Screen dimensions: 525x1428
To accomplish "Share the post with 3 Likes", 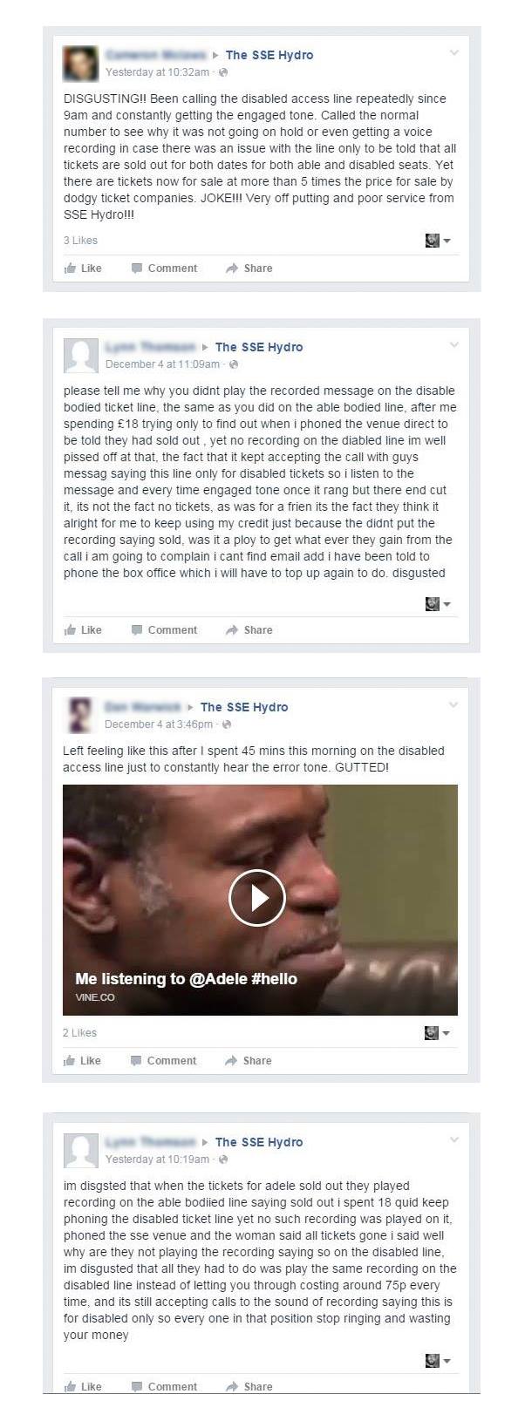I will click(x=249, y=269).
